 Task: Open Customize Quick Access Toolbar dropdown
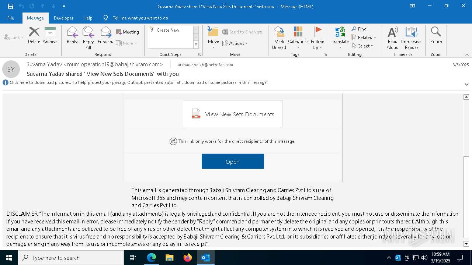[64, 6]
